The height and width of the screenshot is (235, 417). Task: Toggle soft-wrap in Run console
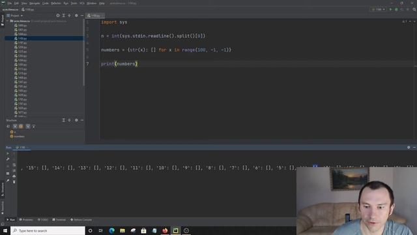(x=14, y=165)
